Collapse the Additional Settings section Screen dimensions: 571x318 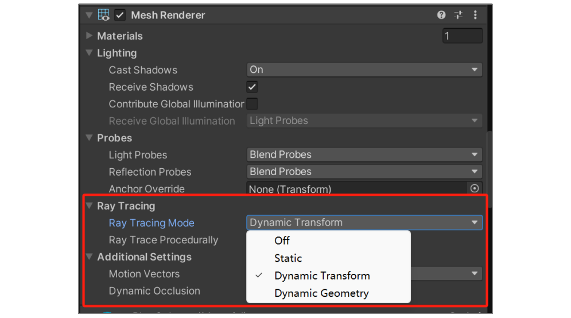coord(89,257)
